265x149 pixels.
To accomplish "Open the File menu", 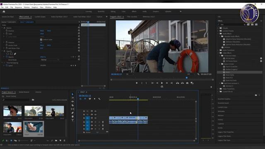I will [x=2, y=7].
